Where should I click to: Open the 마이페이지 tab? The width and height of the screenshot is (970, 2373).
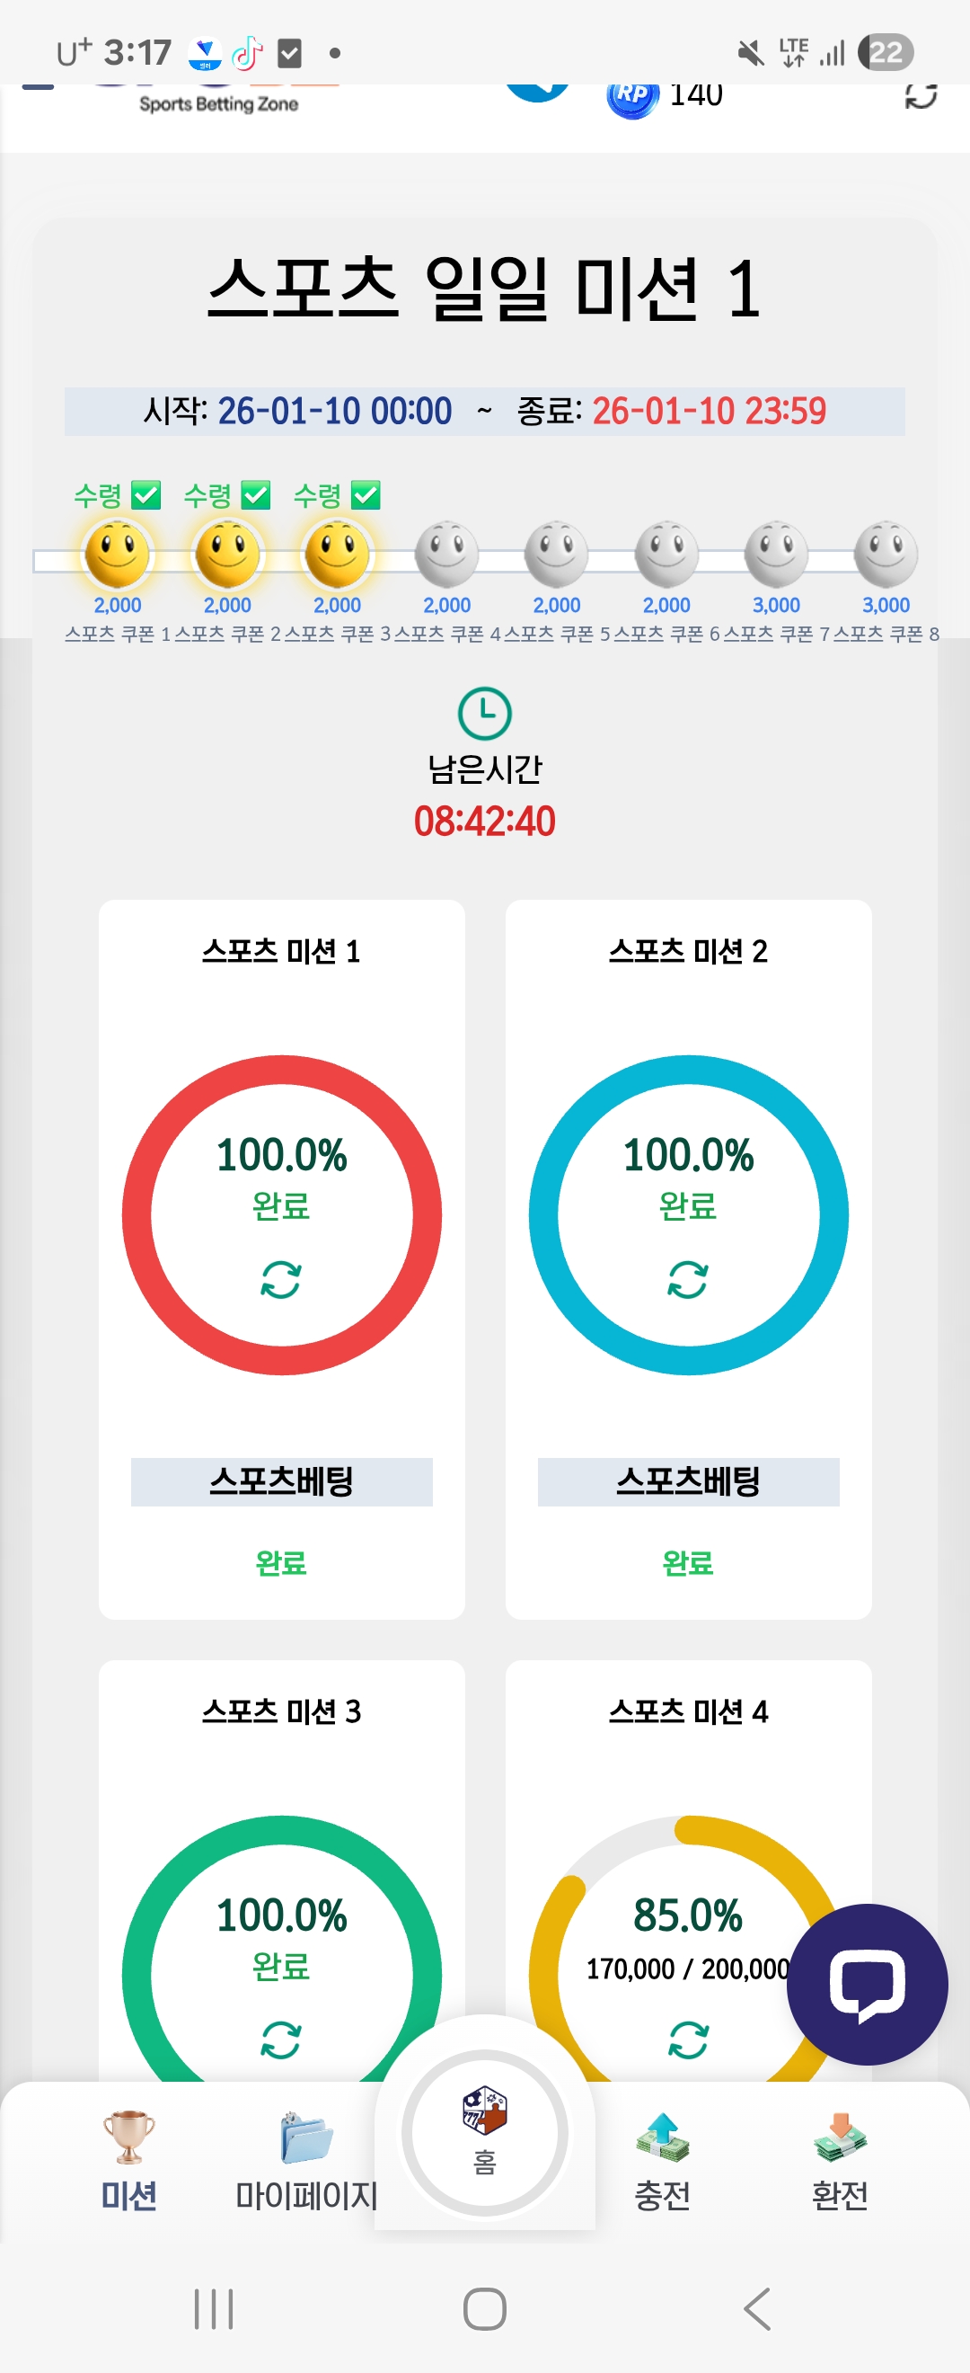306,2160
